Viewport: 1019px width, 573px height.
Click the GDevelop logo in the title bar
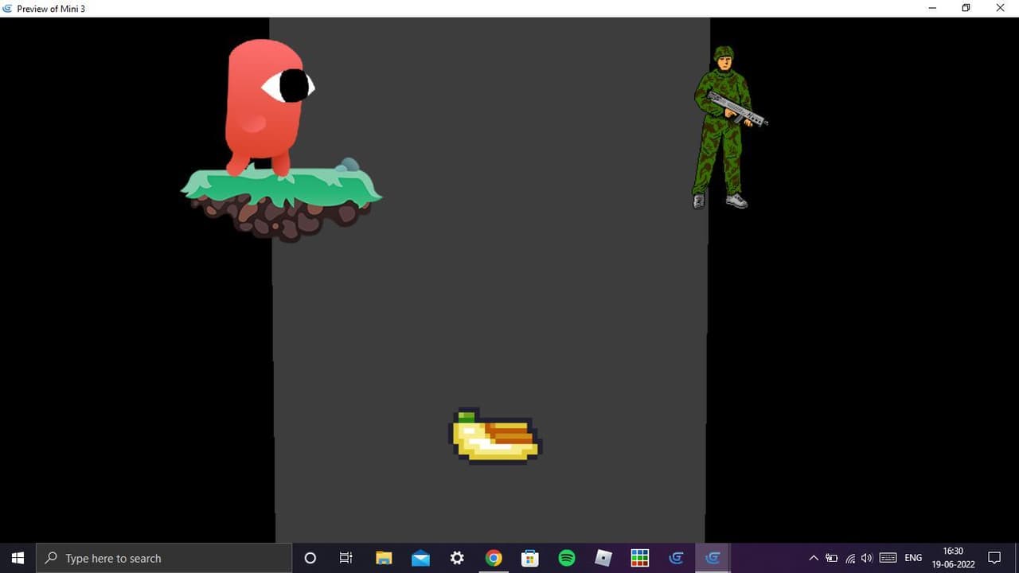click(x=8, y=8)
